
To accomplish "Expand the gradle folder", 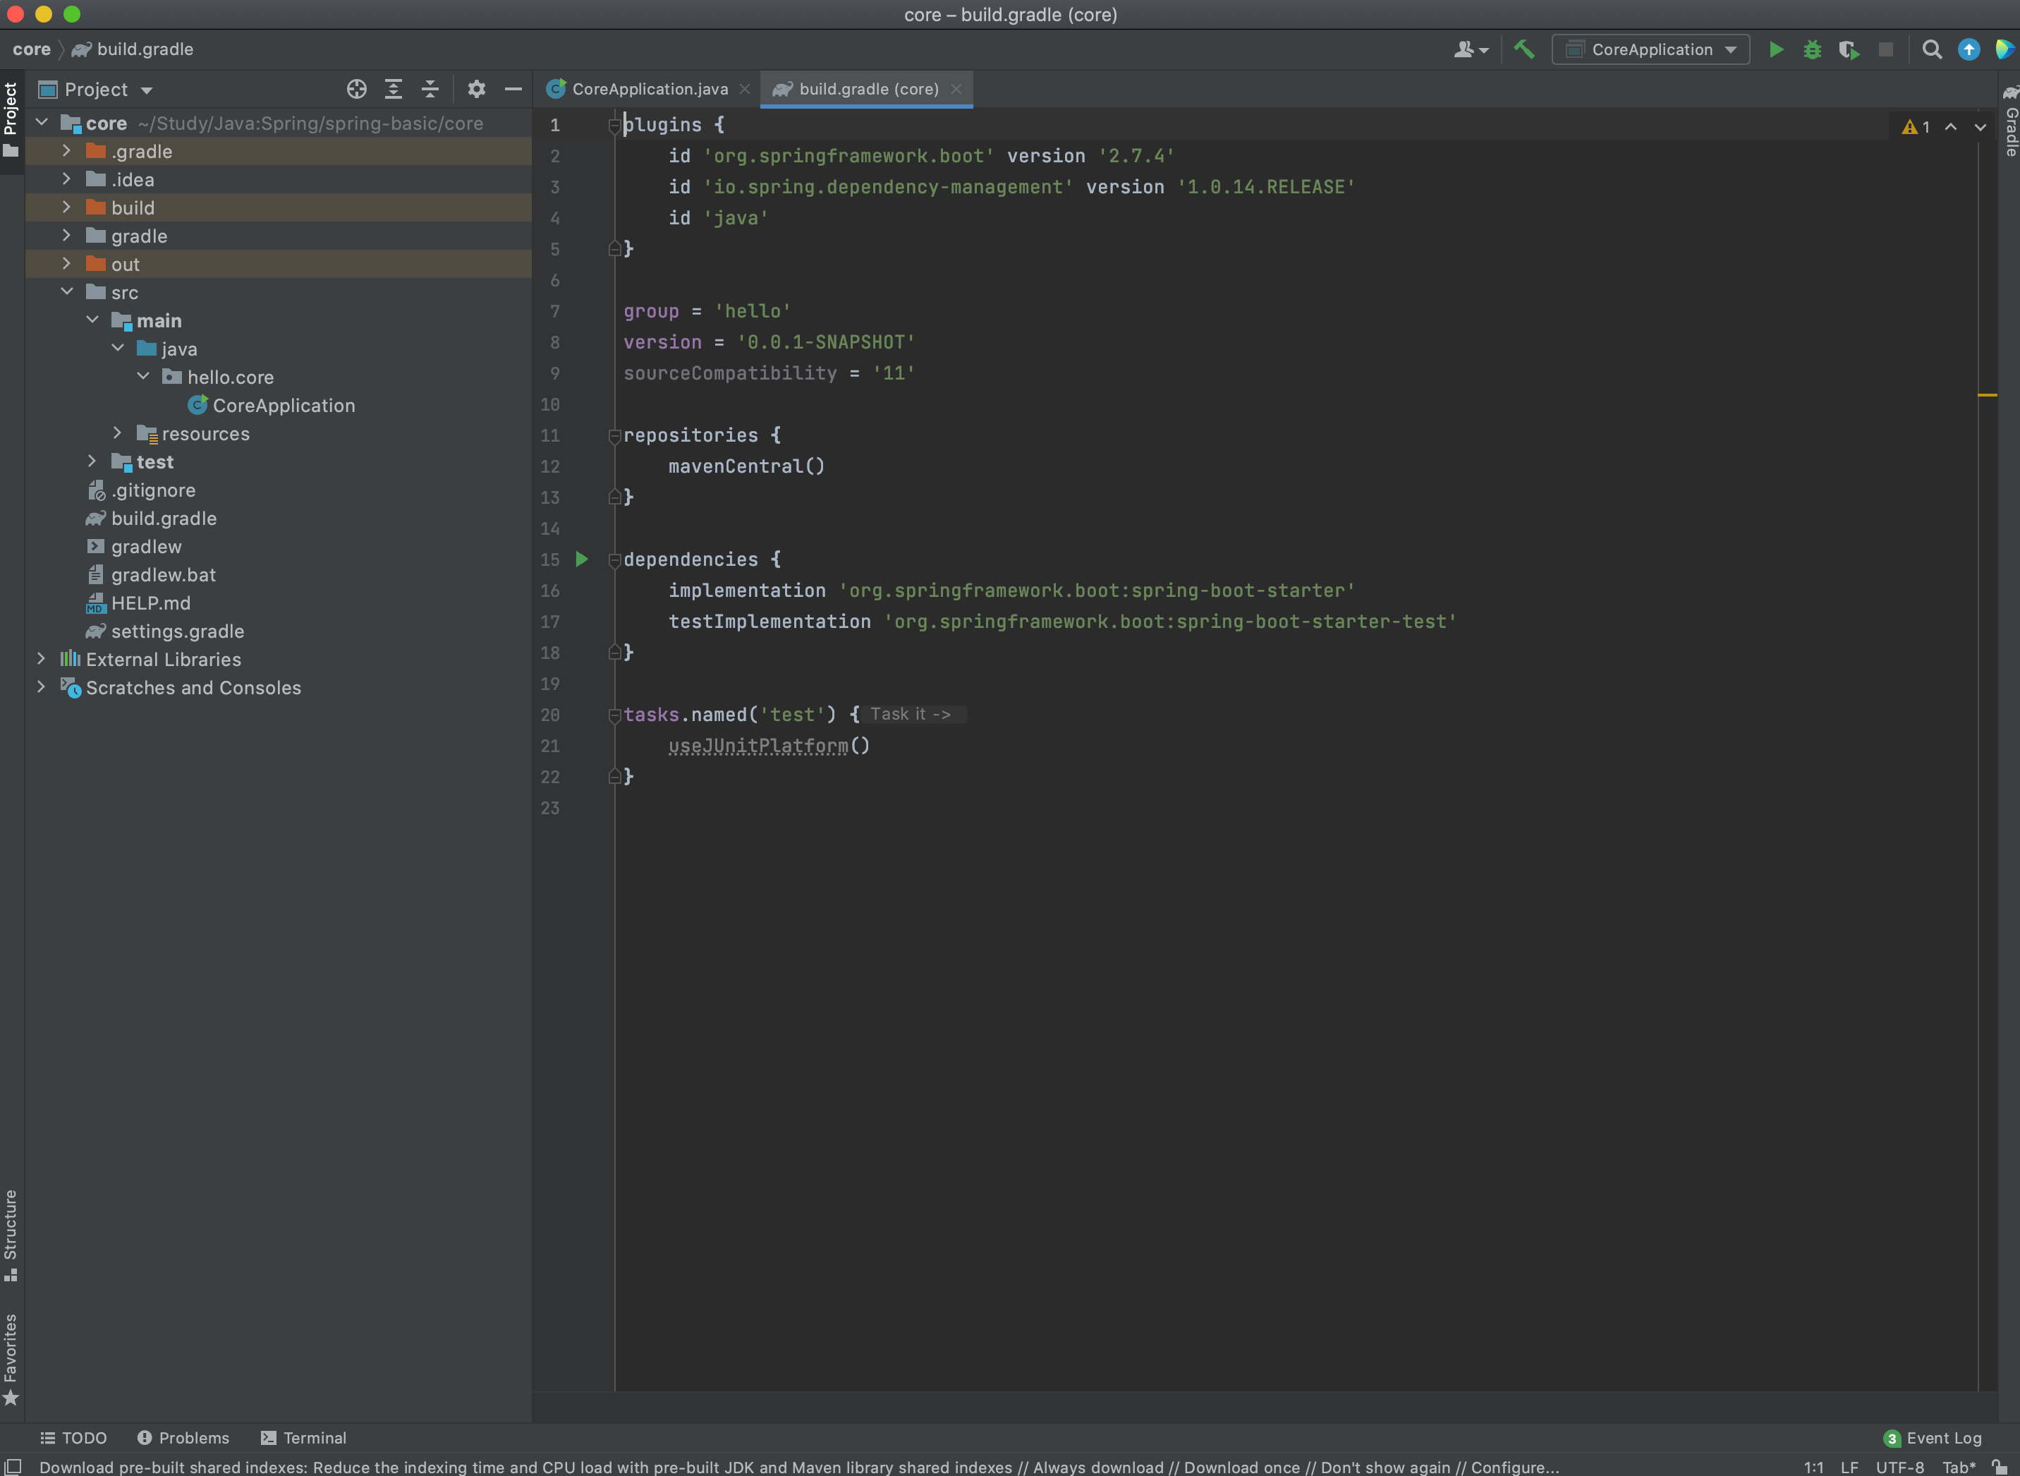I will [x=66, y=235].
